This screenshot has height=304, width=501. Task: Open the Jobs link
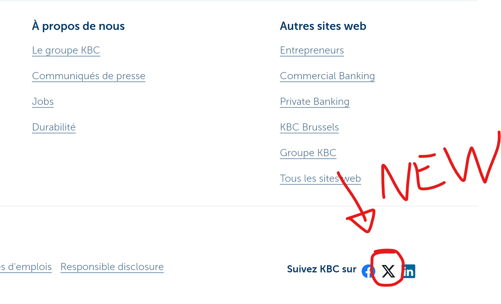pyautogui.click(x=43, y=102)
